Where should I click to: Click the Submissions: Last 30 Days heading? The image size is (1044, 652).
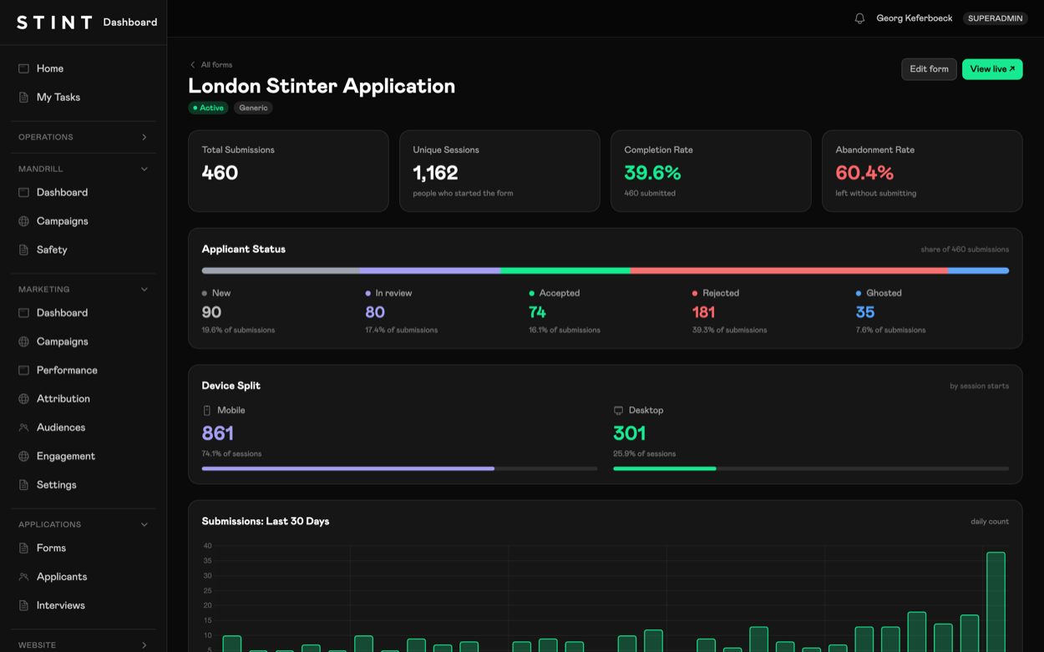pos(266,521)
